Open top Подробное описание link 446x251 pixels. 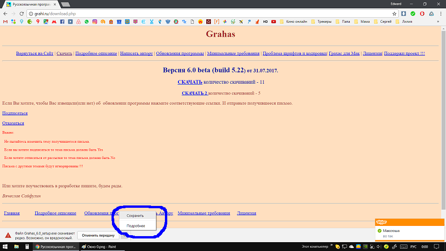tap(96, 53)
